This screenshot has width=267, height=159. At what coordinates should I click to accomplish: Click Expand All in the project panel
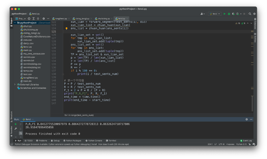[x=34, y=19]
